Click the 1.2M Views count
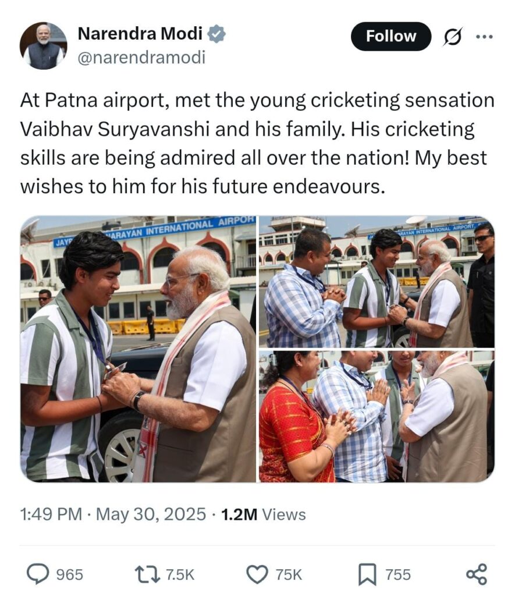515x596 pixels. [263, 515]
